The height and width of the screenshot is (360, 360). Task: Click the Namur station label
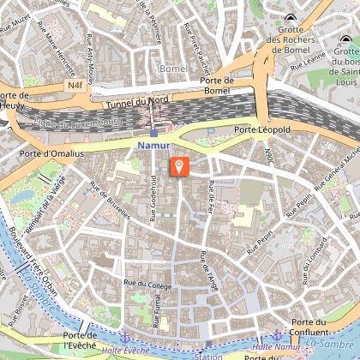[x=153, y=146]
